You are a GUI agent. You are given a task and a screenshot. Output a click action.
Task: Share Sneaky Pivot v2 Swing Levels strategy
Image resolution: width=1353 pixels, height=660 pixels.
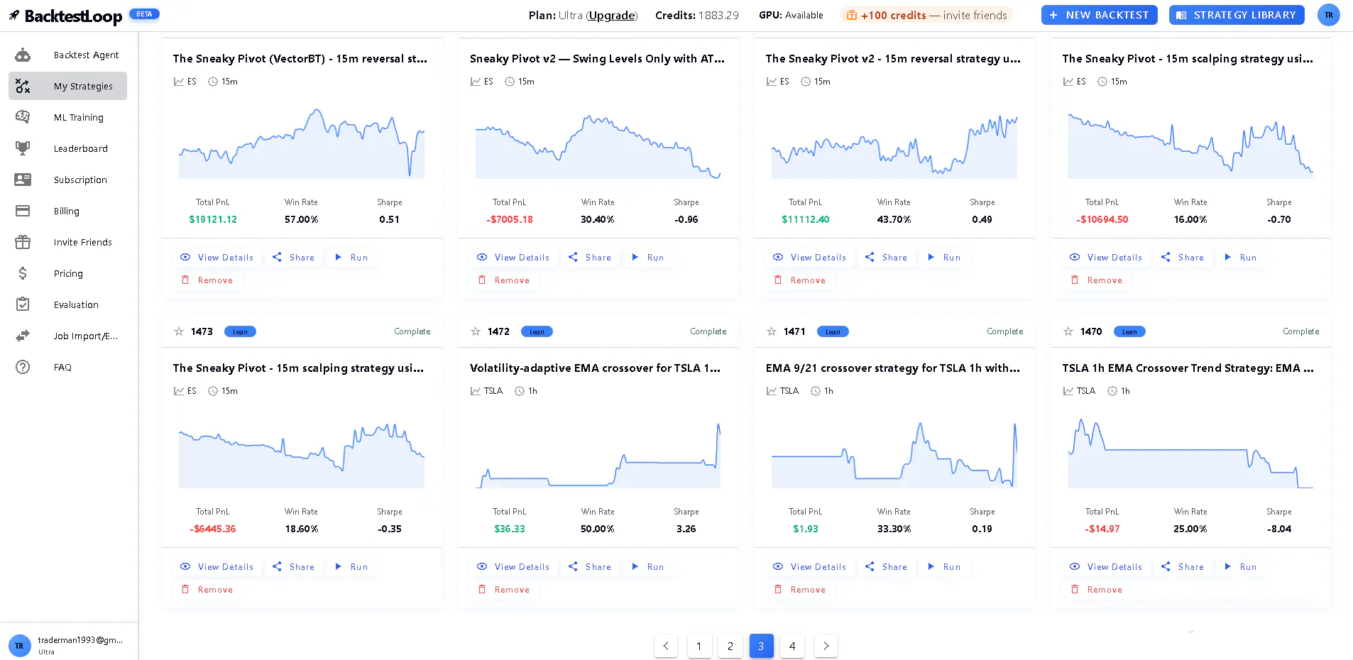[x=590, y=258]
